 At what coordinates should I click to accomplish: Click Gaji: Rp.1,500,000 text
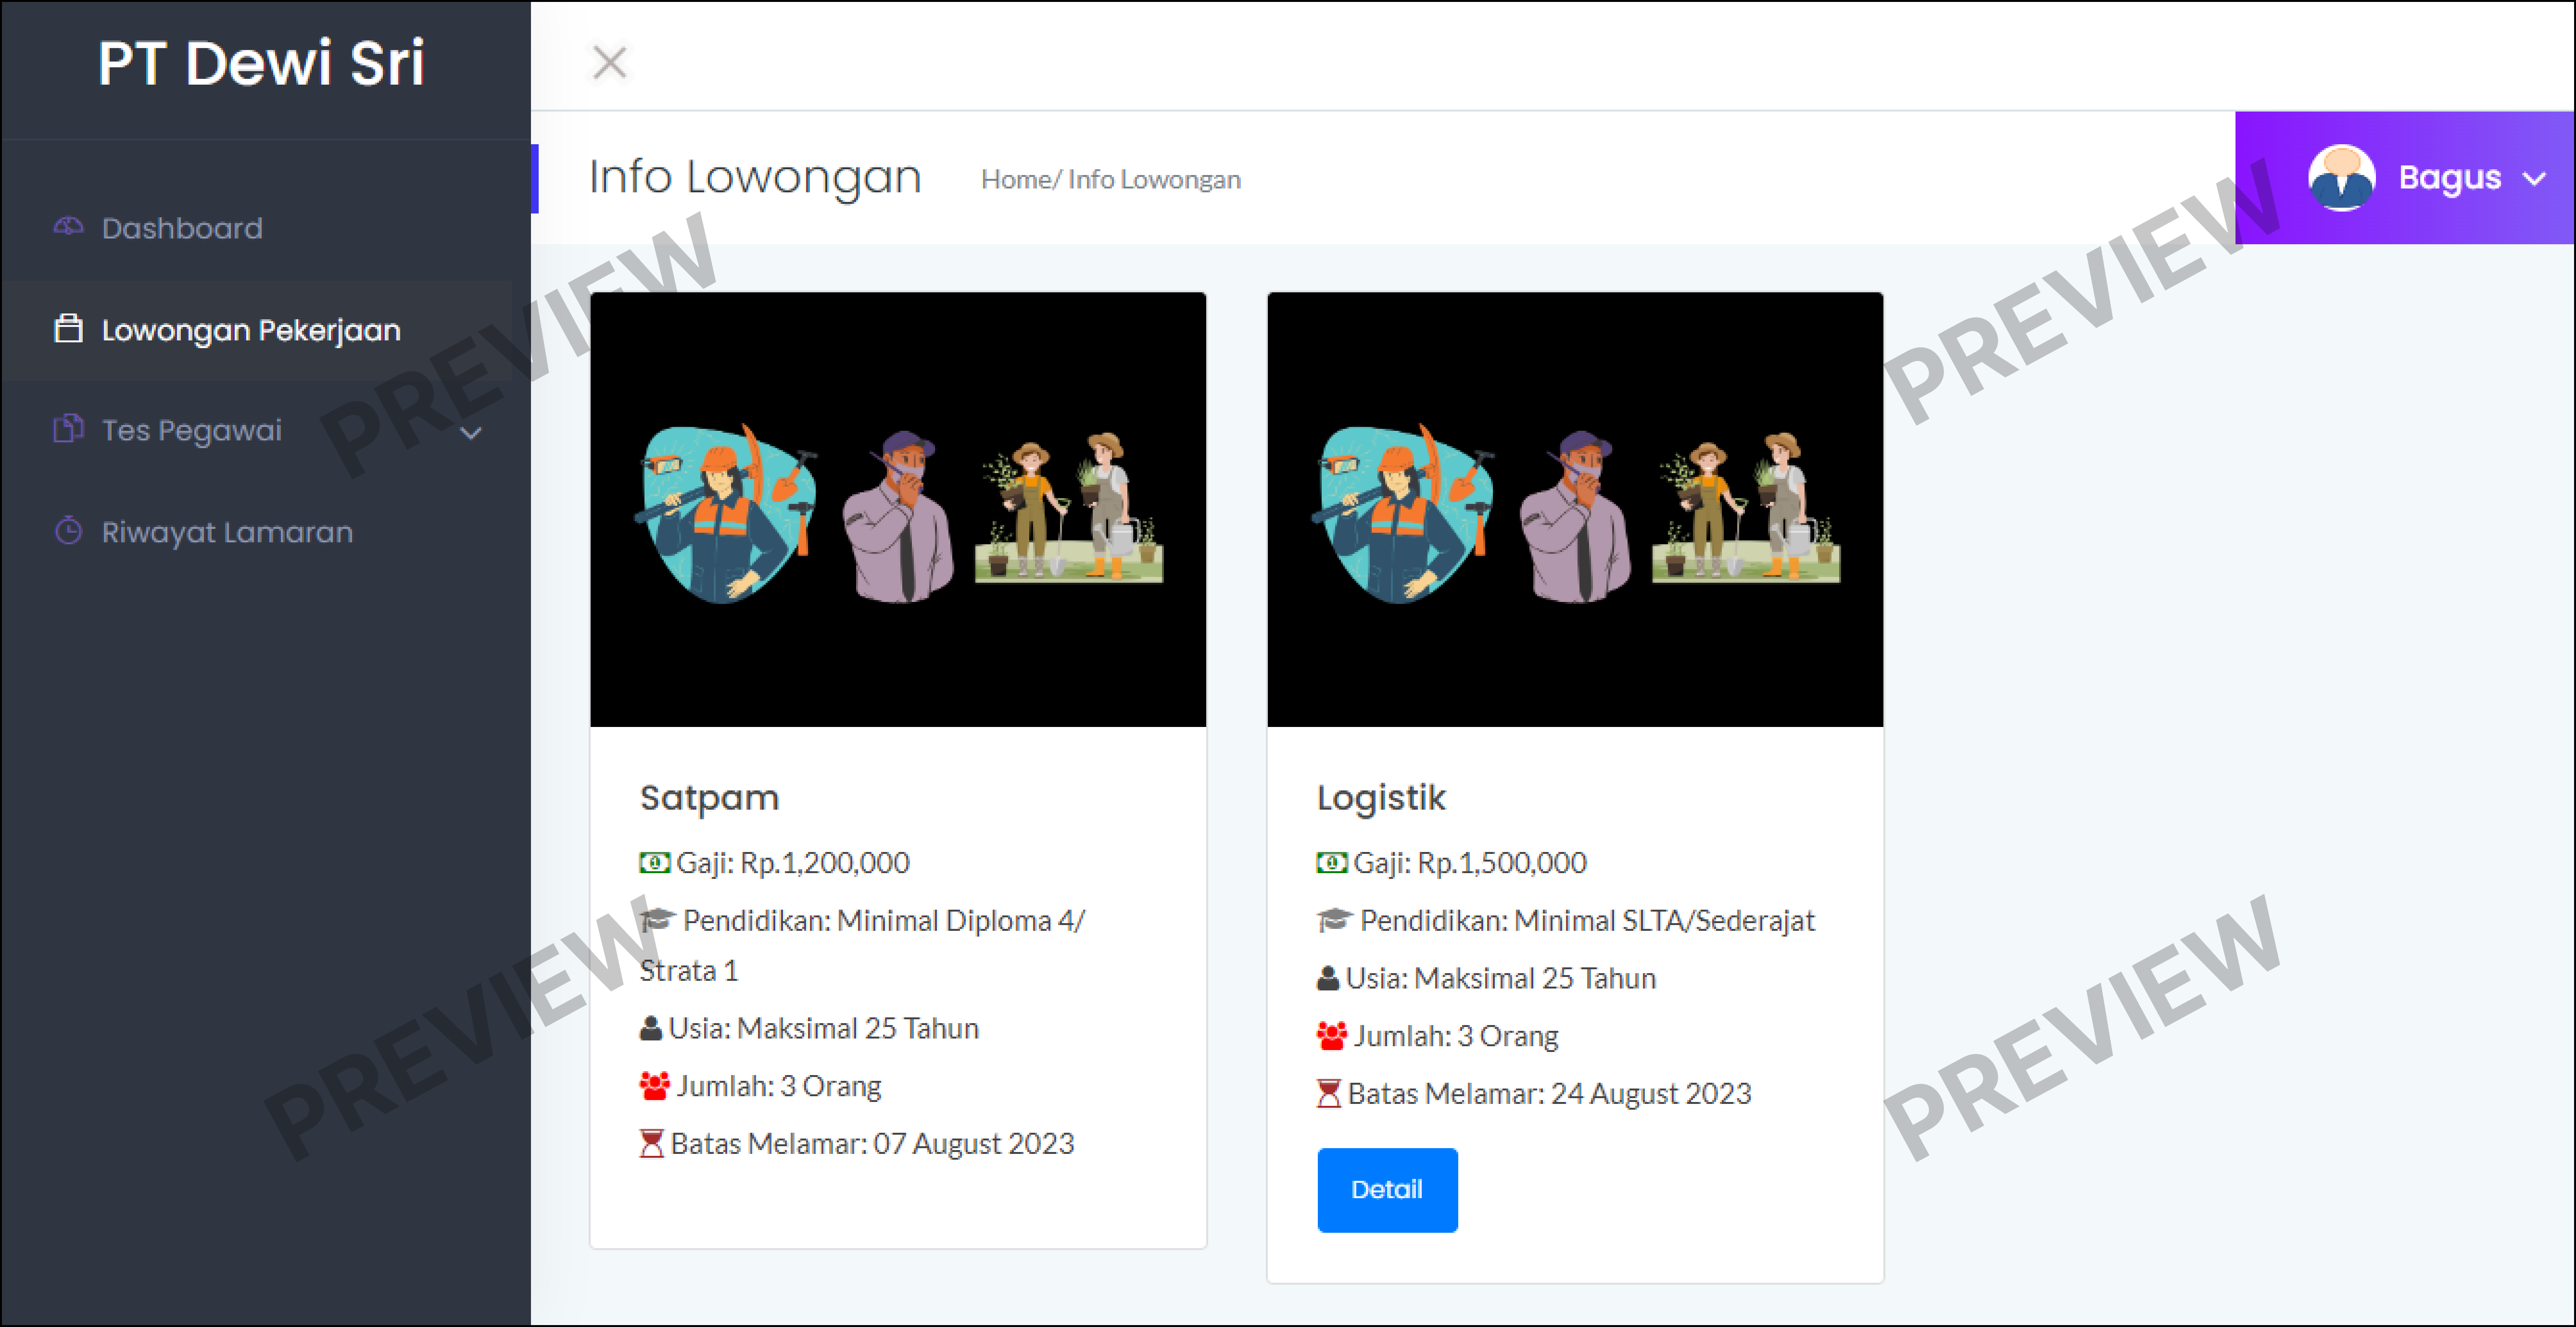[x=1470, y=862]
